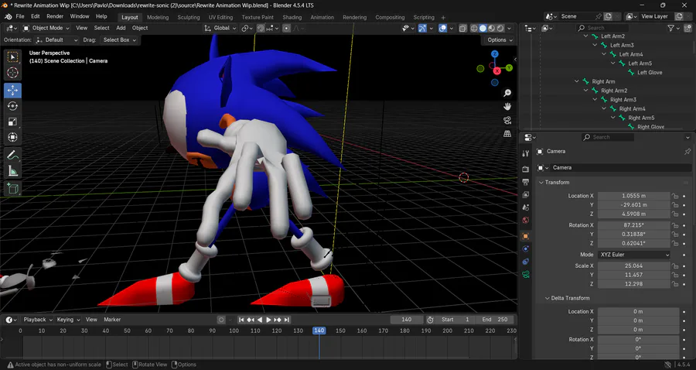The height and width of the screenshot is (370, 696).
Task: Open the viewport Options dropdown
Action: pyautogui.click(x=500, y=40)
